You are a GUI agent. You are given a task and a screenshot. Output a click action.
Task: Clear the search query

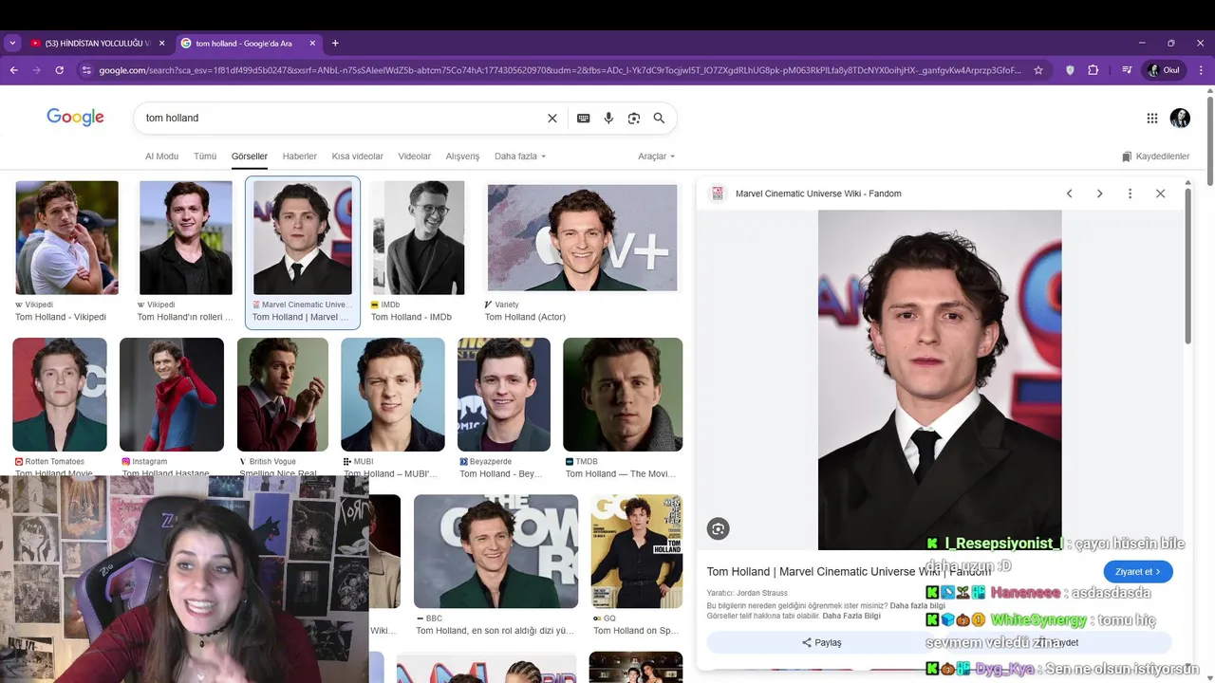[552, 119]
